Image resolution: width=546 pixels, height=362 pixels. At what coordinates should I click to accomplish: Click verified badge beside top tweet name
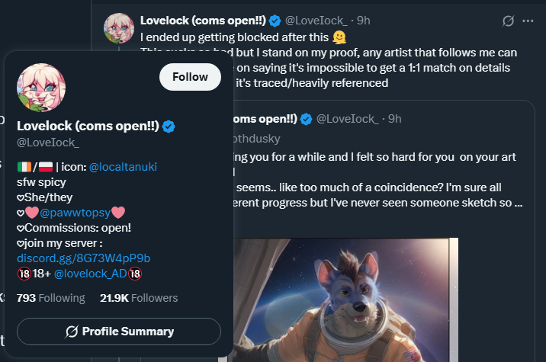(x=275, y=21)
